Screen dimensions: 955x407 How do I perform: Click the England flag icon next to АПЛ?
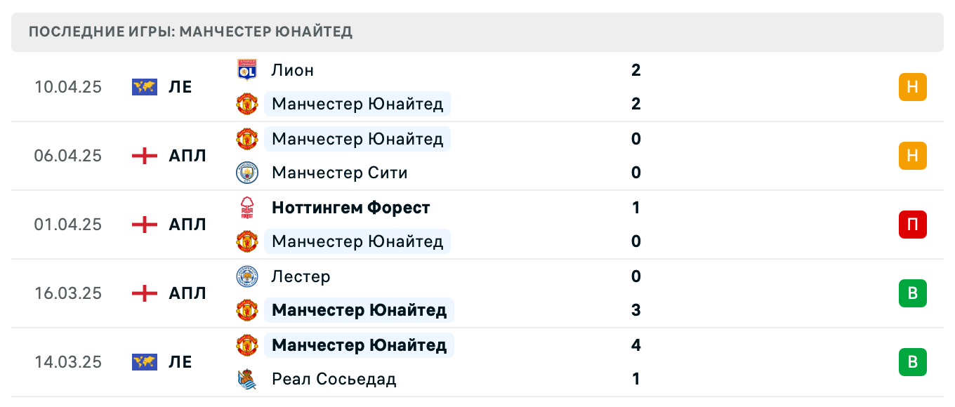[x=143, y=156]
